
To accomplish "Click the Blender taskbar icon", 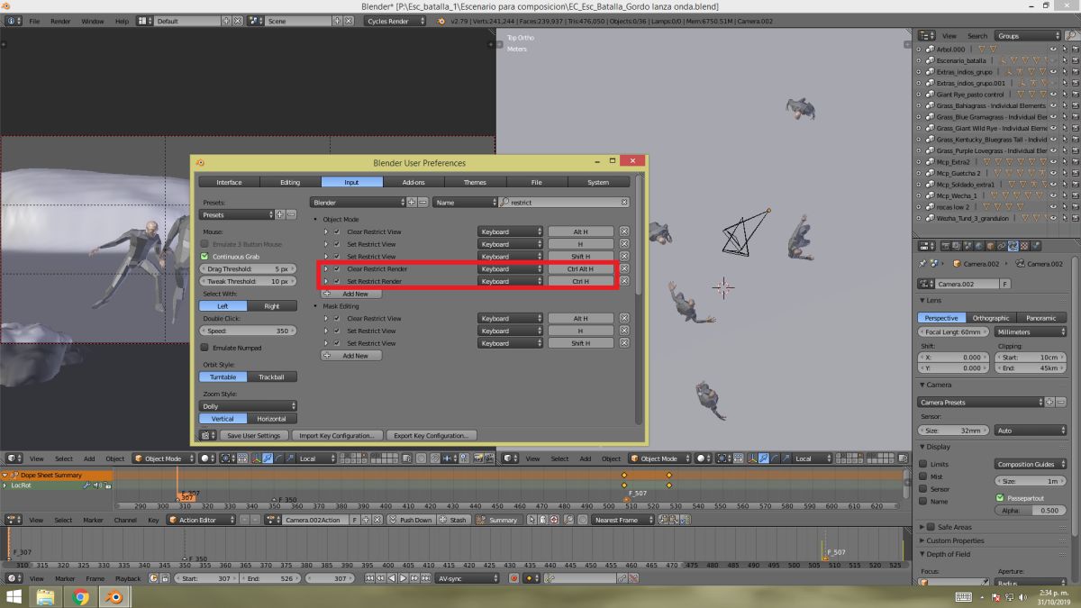I will pyautogui.click(x=116, y=596).
